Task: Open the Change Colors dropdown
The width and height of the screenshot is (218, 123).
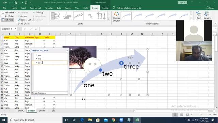Action: [116, 17]
